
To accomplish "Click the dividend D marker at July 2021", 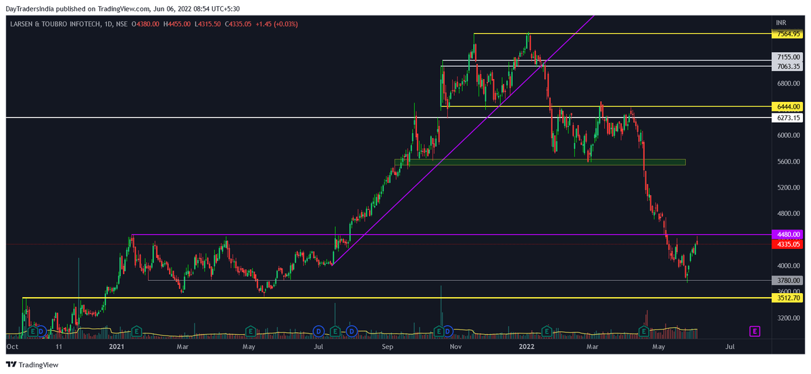I will click(x=318, y=331).
